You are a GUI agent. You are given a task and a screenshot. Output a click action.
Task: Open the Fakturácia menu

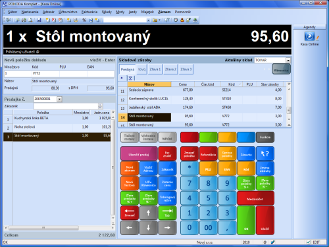tap(89, 12)
